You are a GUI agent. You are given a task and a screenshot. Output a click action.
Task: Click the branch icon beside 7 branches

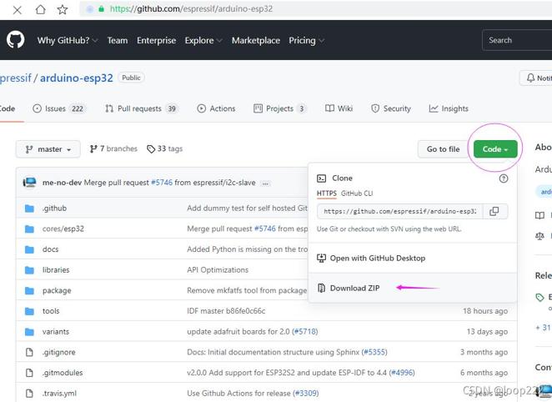coord(93,149)
